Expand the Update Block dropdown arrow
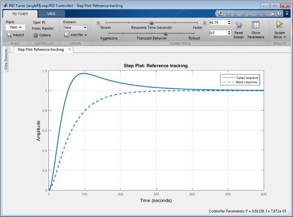The image size is (293, 217). 284,37
